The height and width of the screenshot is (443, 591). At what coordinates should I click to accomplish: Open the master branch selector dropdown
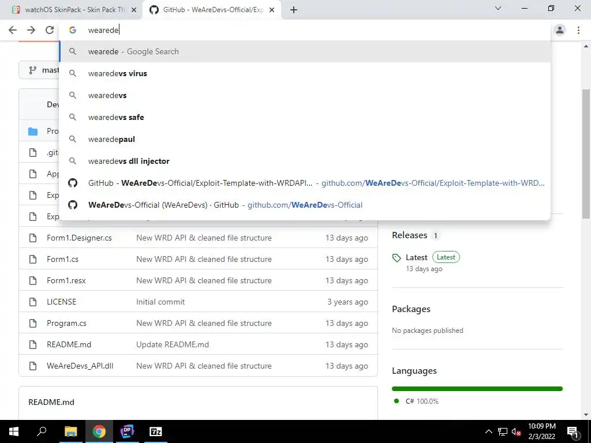pos(39,70)
